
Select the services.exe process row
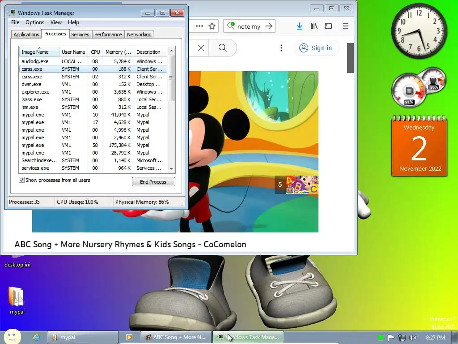(93, 168)
